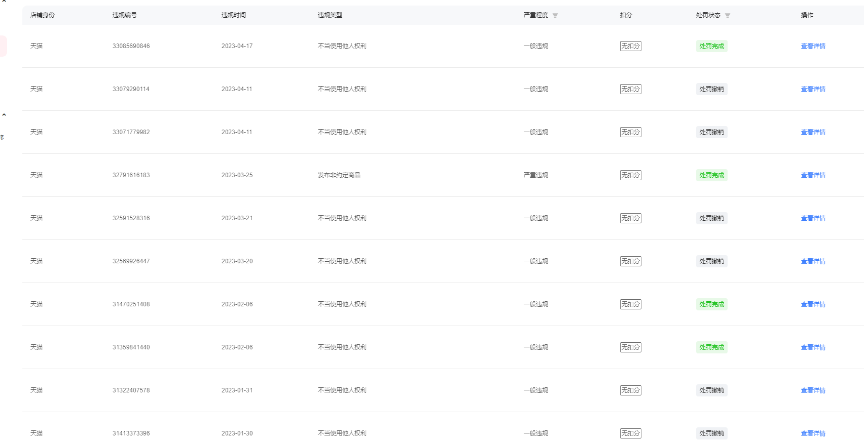Select the 违规时间 column header
864x441 pixels.
pyautogui.click(x=234, y=15)
